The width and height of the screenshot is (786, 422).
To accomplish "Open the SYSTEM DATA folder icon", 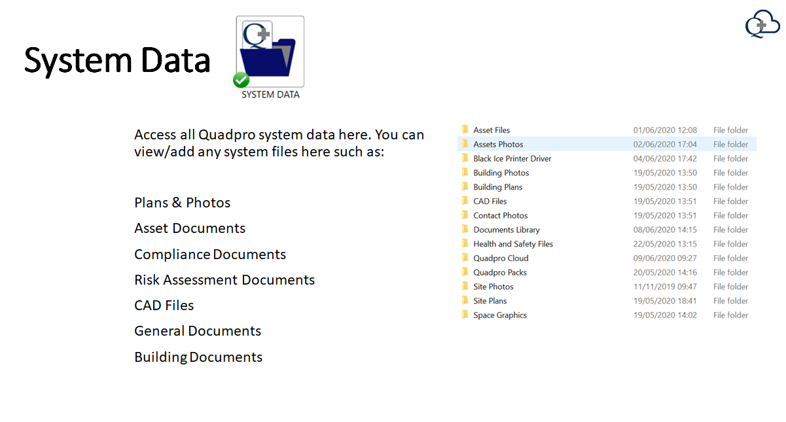I will 270,58.
